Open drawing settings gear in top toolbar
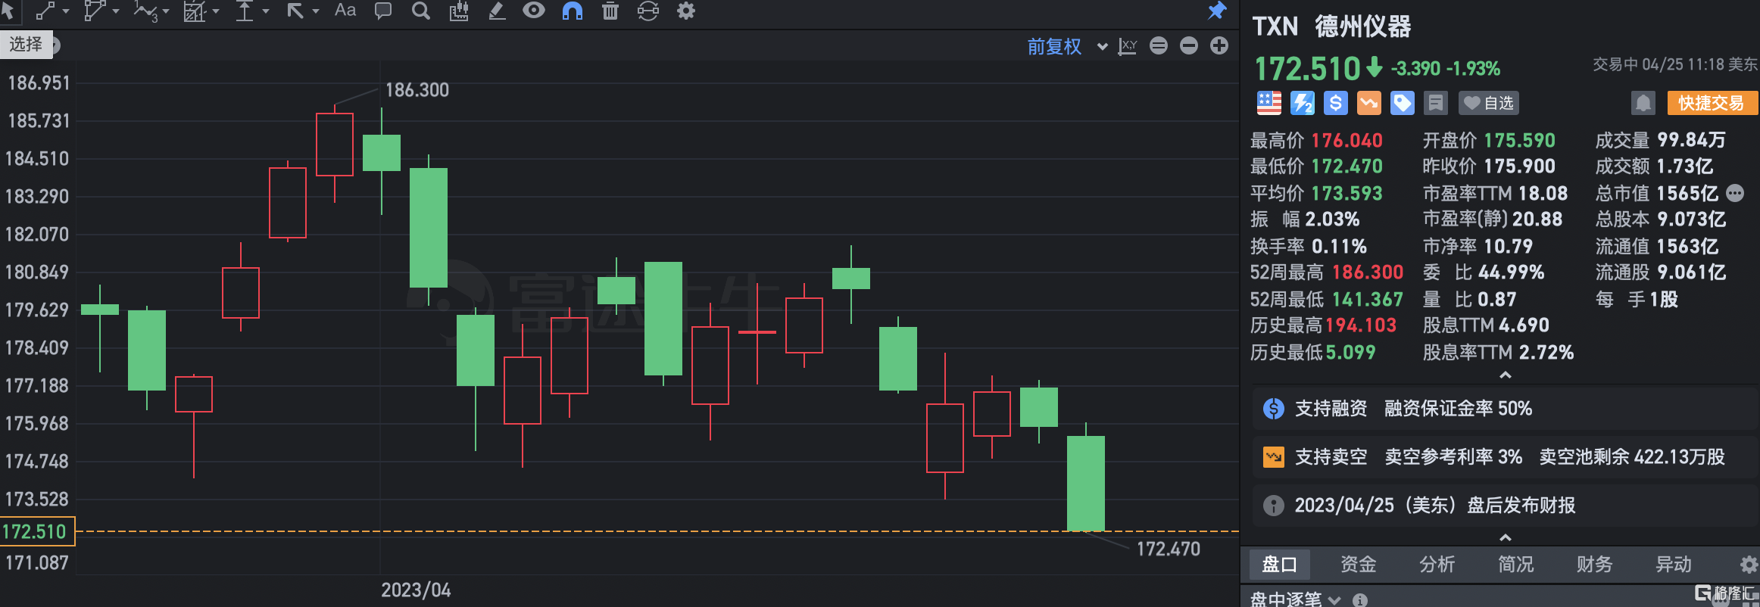The image size is (1760, 607). point(686,11)
